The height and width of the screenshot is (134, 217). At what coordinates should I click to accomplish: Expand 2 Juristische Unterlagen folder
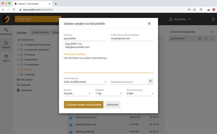tap(18, 50)
